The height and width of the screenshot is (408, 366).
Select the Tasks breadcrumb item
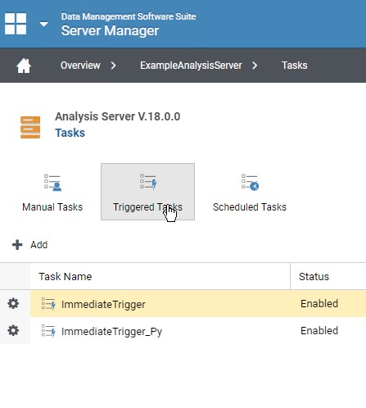(294, 66)
